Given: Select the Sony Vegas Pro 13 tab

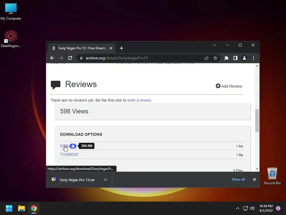Looking at the screenshot, I should (82, 48).
